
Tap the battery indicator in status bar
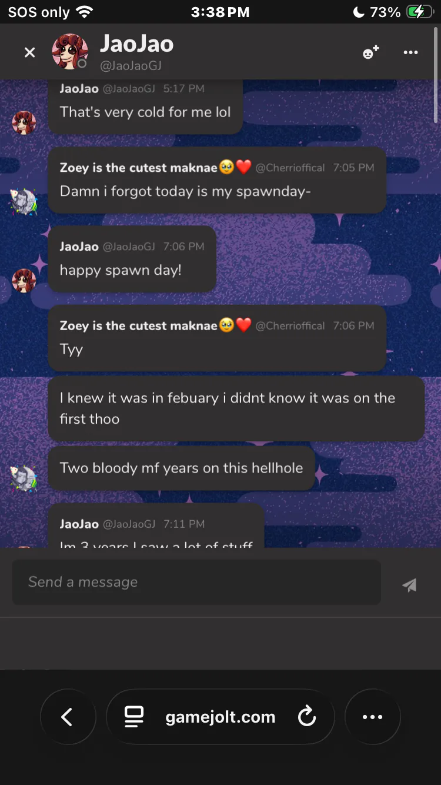[419, 12]
